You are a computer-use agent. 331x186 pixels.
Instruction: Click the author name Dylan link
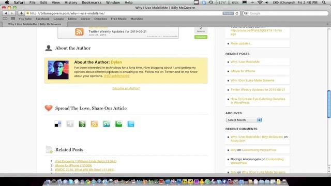click(116, 62)
